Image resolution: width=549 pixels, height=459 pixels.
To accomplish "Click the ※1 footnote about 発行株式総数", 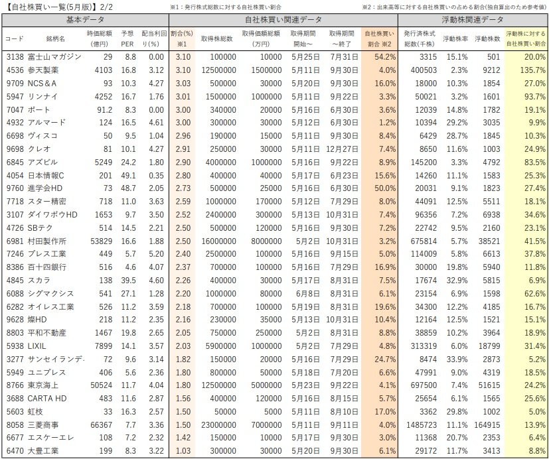I will (x=226, y=7).
